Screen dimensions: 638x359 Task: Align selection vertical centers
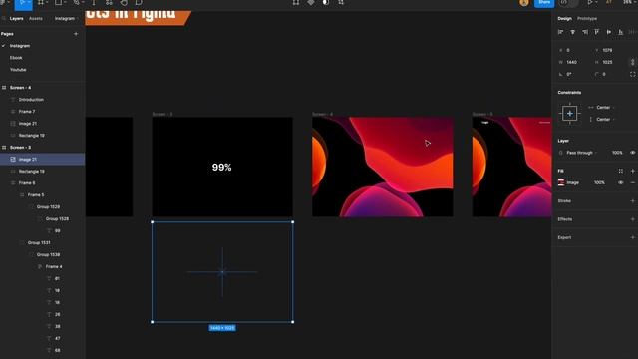pos(609,32)
